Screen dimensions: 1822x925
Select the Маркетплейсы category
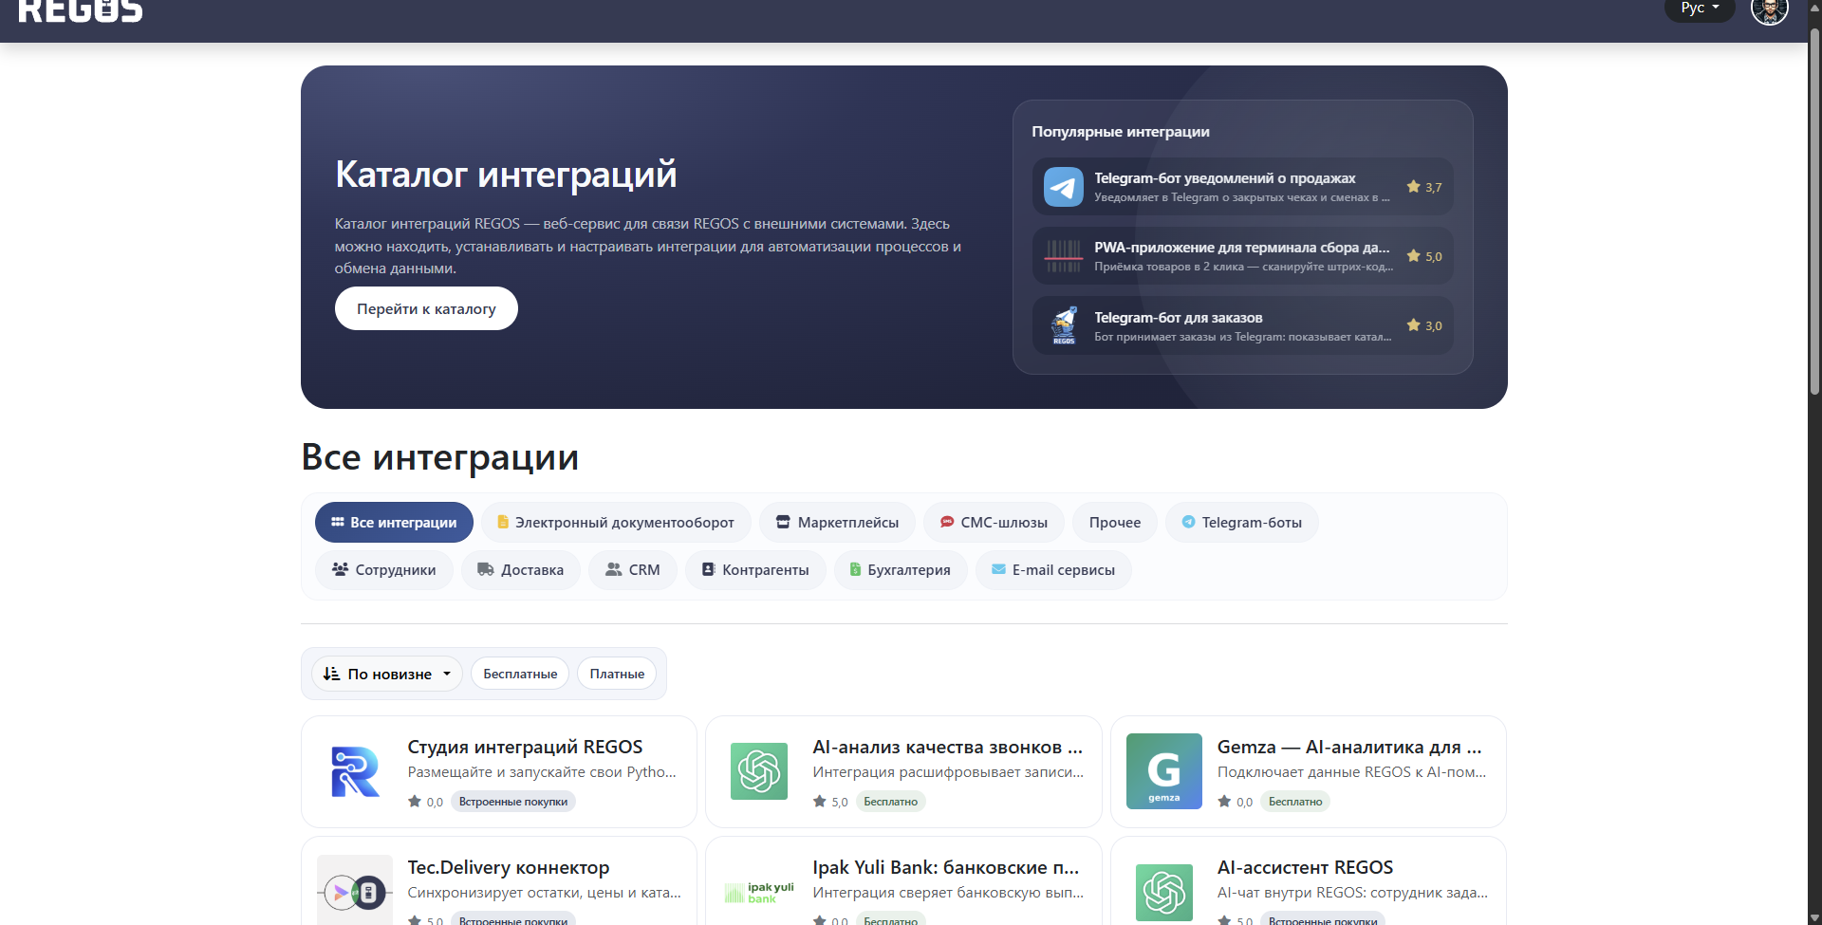click(x=837, y=522)
